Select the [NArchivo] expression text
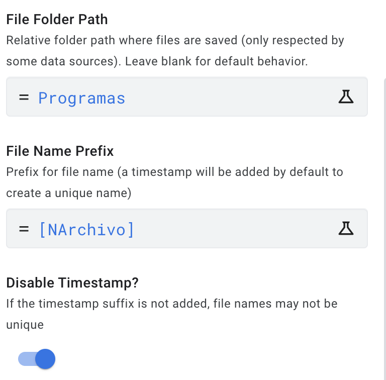 [x=86, y=230]
